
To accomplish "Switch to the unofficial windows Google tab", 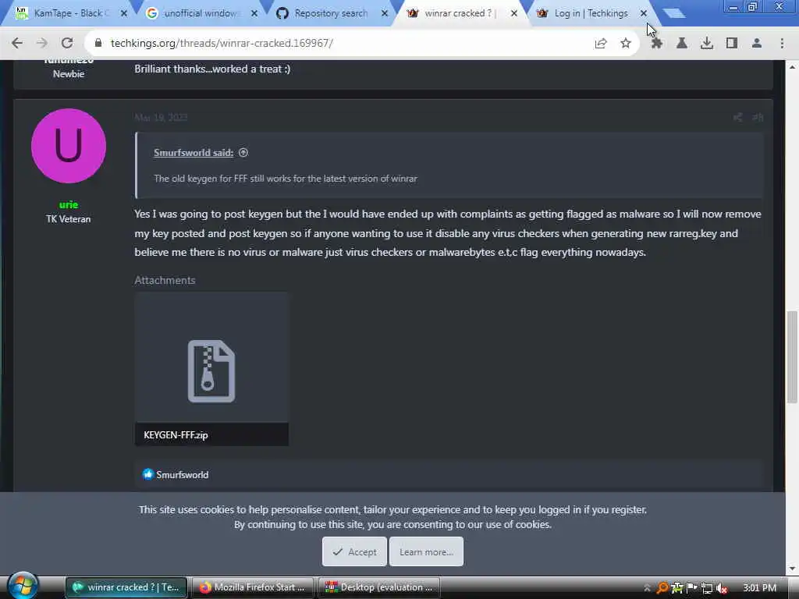I will pos(201,14).
